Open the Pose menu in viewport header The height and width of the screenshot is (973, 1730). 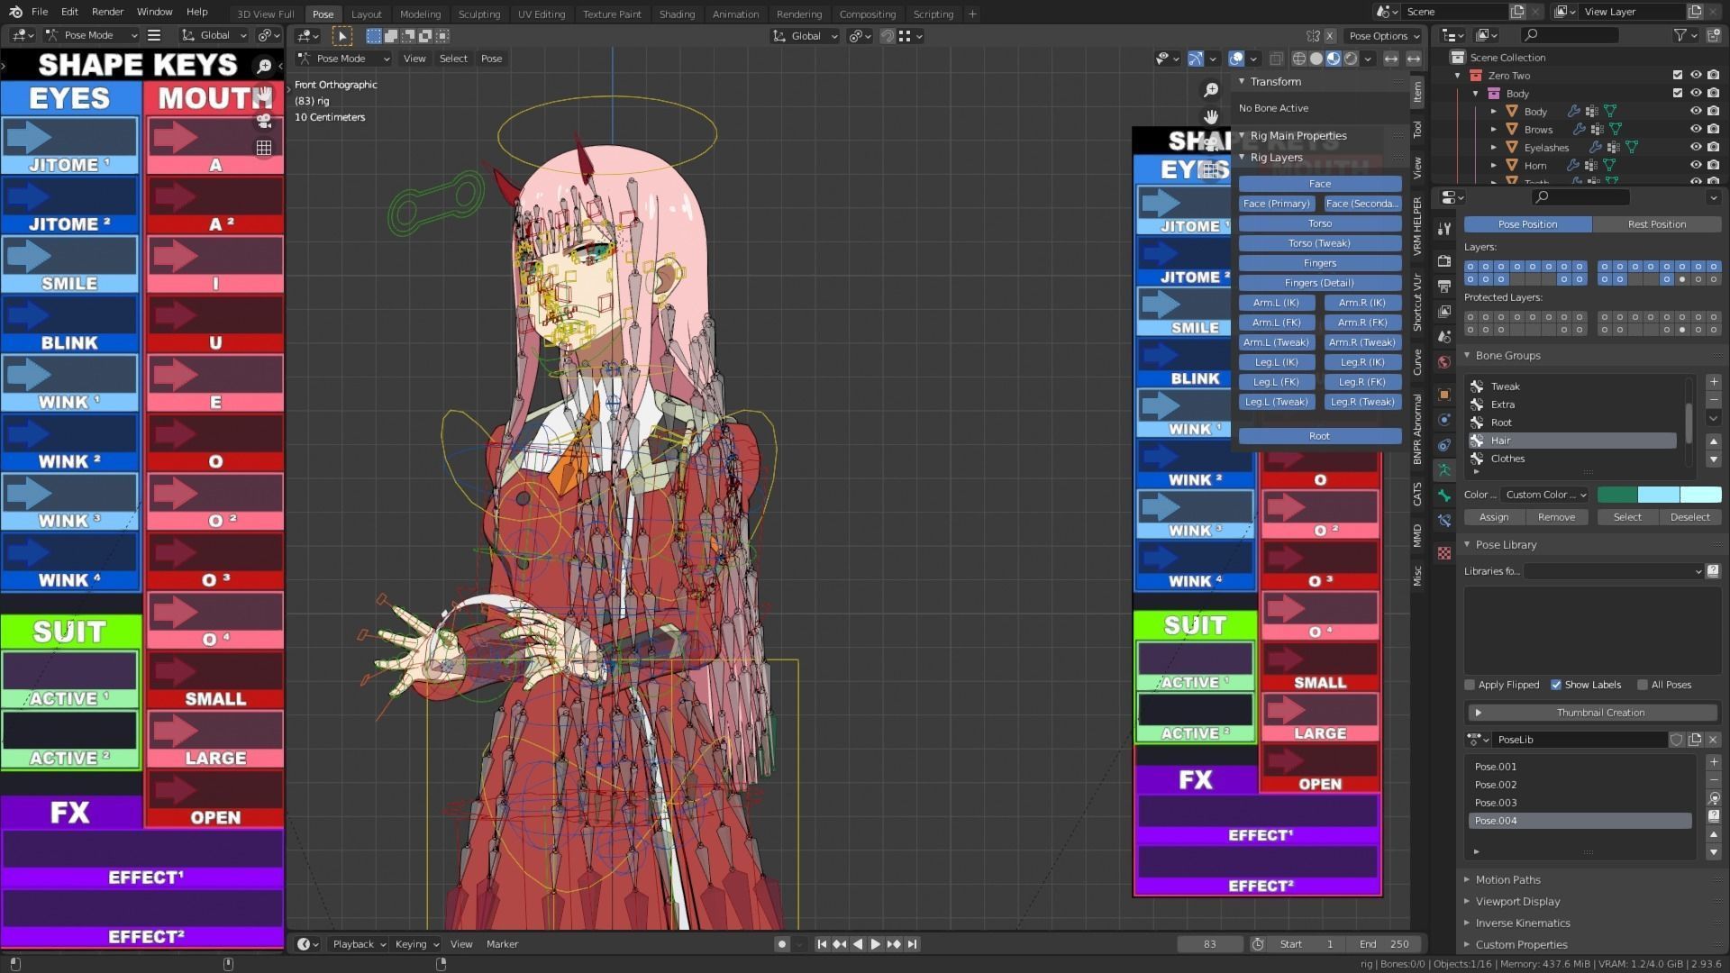(x=491, y=59)
